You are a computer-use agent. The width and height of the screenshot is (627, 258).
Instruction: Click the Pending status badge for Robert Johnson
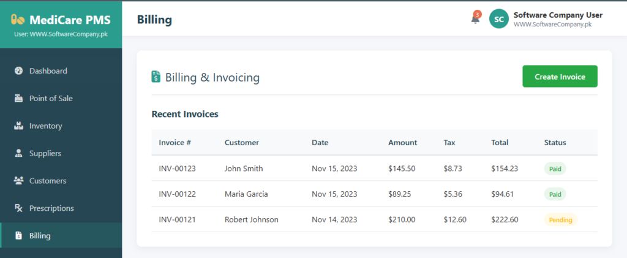[x=560, y=220]
